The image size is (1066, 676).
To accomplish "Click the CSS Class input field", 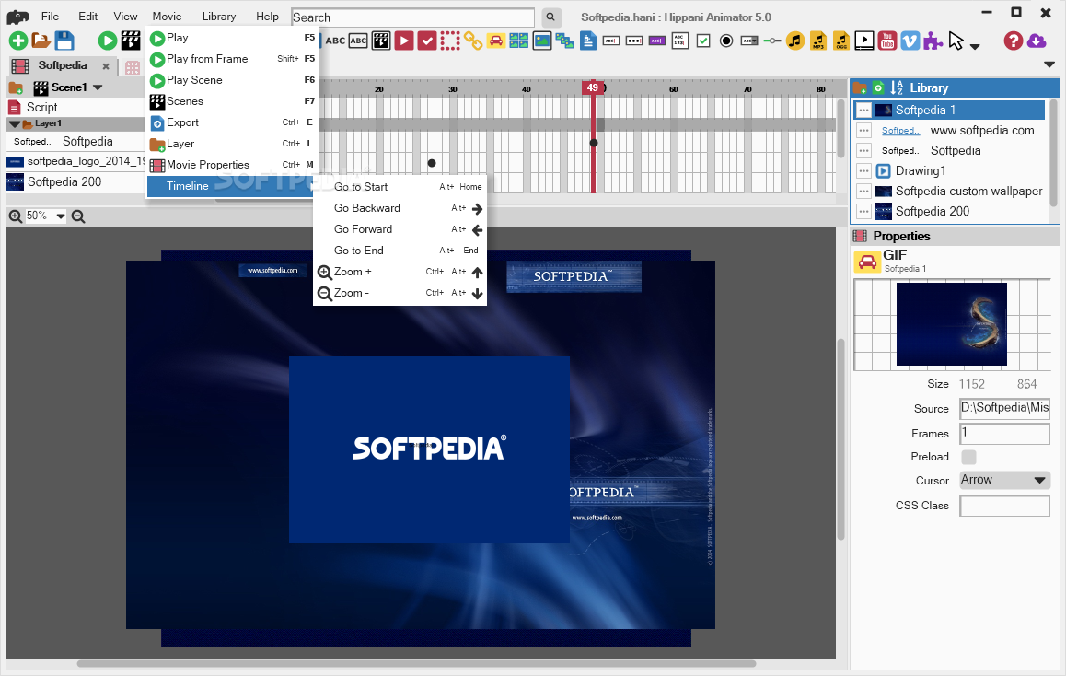I will point(1005,506).
